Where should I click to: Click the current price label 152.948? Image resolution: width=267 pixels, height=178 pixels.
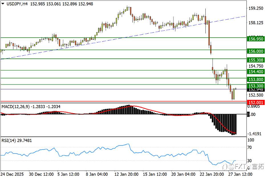pyautogui.click(x=256, y=90)
